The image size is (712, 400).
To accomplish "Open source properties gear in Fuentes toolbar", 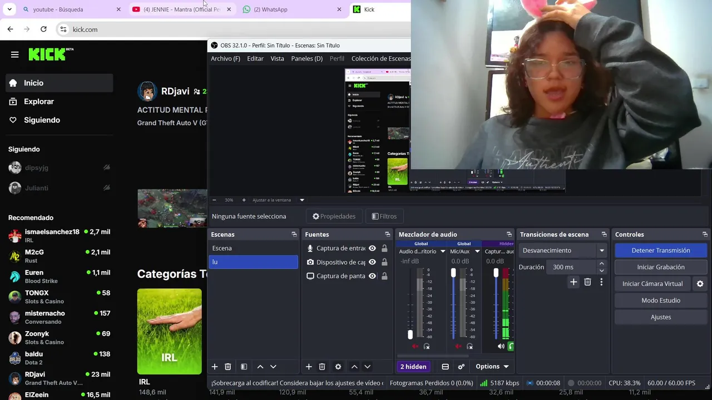I will point(338,367).
